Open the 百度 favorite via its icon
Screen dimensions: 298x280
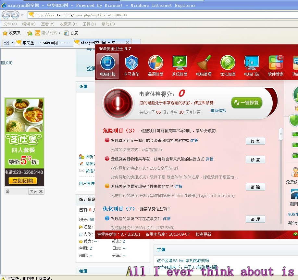coord(66,33)
